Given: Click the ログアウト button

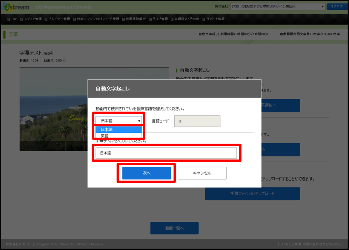Looking at the screenshot, I should 337,6.
